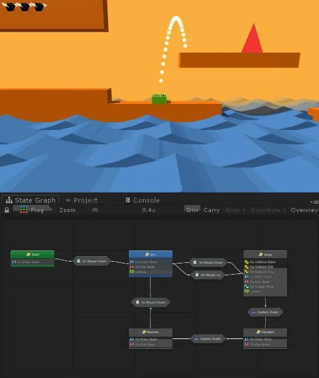Click the Aim node's state icon

(x=147, y=255)
